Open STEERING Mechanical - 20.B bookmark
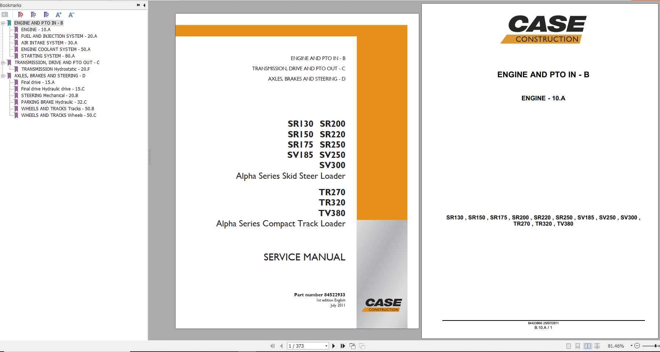This screenshot has height=352, width=660. click(49, 96)
